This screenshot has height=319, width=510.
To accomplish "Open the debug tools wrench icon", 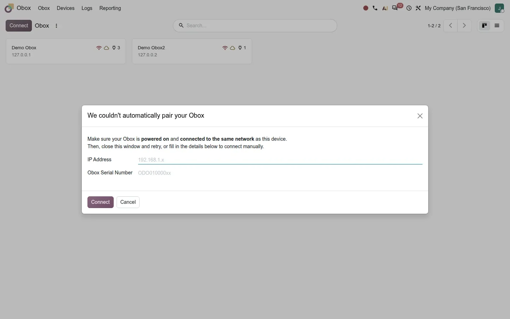I will point(418,8).
